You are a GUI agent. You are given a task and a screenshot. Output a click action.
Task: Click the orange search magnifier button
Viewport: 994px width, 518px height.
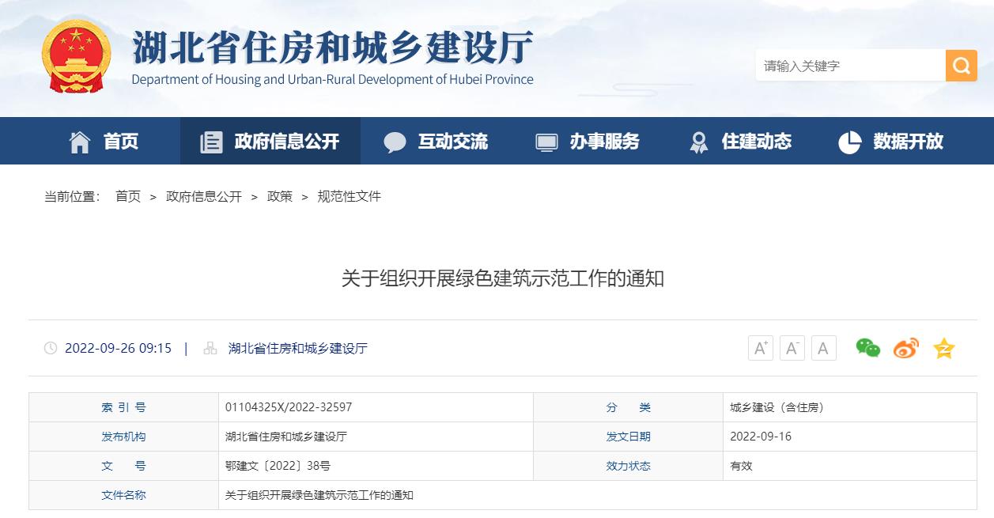(x=961, y=66)
